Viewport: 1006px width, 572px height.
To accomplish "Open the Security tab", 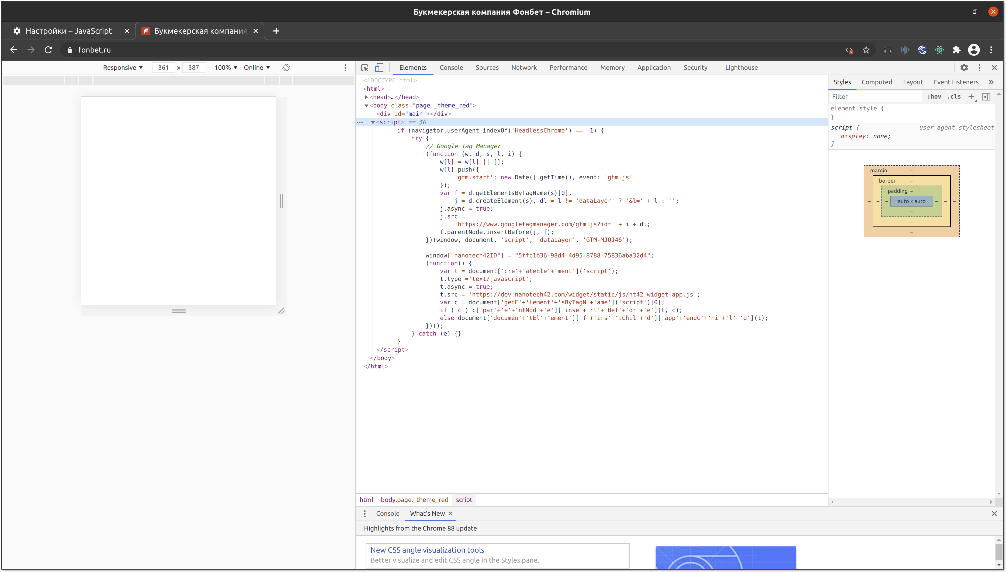I will point(695,68).
